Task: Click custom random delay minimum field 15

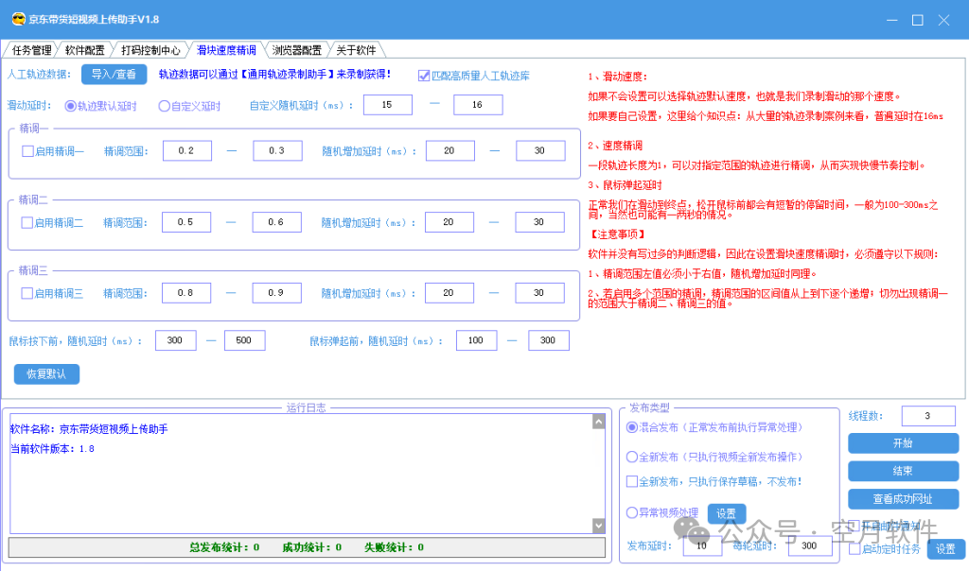Action: coord(387,105)
